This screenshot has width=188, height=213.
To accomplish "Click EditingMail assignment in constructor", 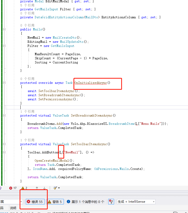I will pyautogui.click(x=37, y=42).
